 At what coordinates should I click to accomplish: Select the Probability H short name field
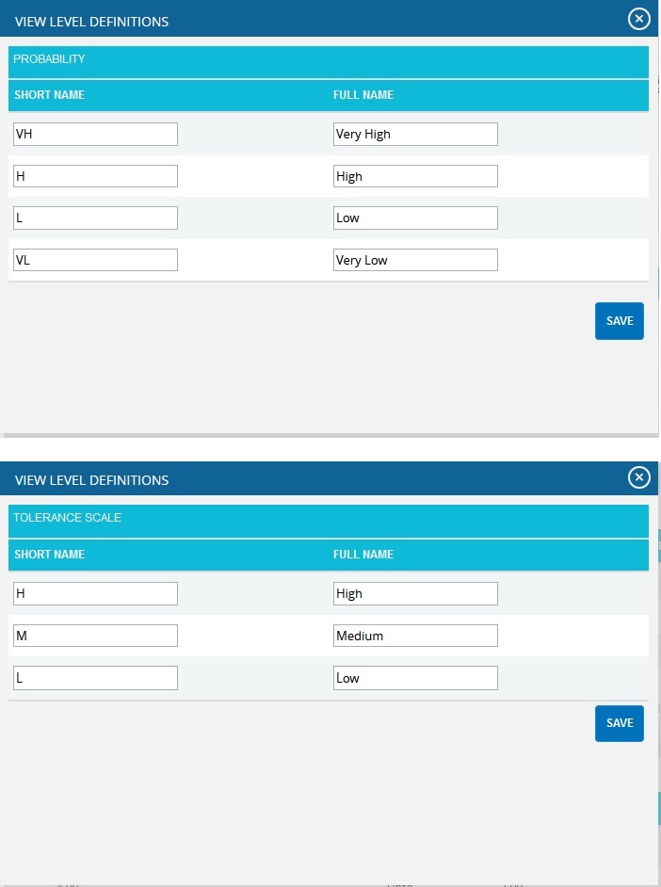[x=95, y=176]
